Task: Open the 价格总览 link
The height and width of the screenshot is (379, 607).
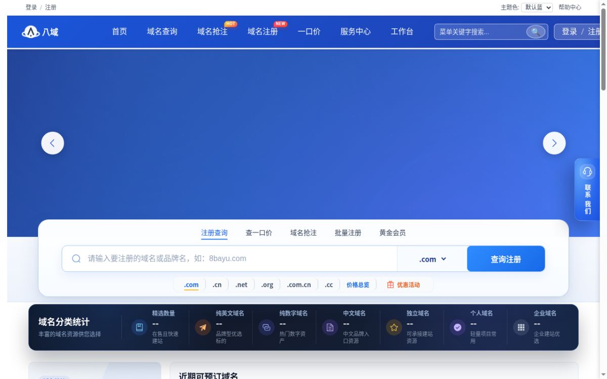Action: click(358, 285)
